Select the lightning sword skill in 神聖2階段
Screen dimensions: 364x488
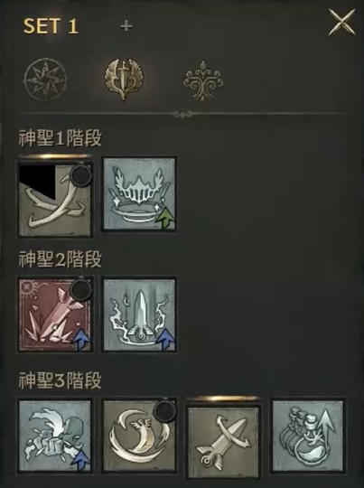coord(139,315)
